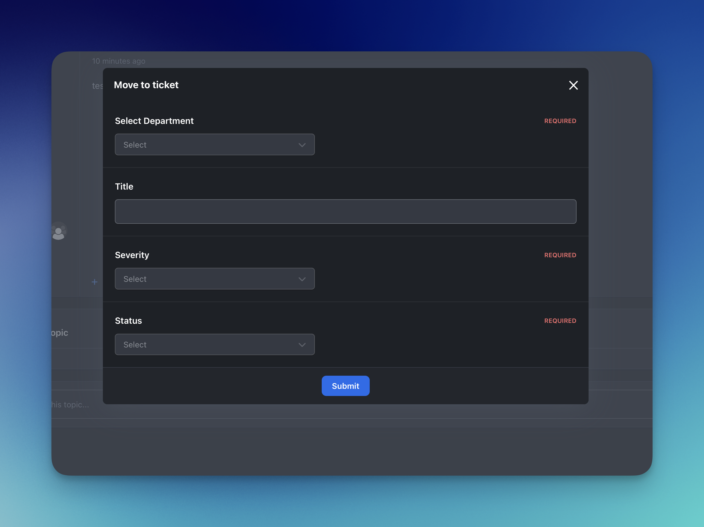The image size is (704, 527).
Task: Click the 'Severity' field label
Action: [x=132, y=255]
